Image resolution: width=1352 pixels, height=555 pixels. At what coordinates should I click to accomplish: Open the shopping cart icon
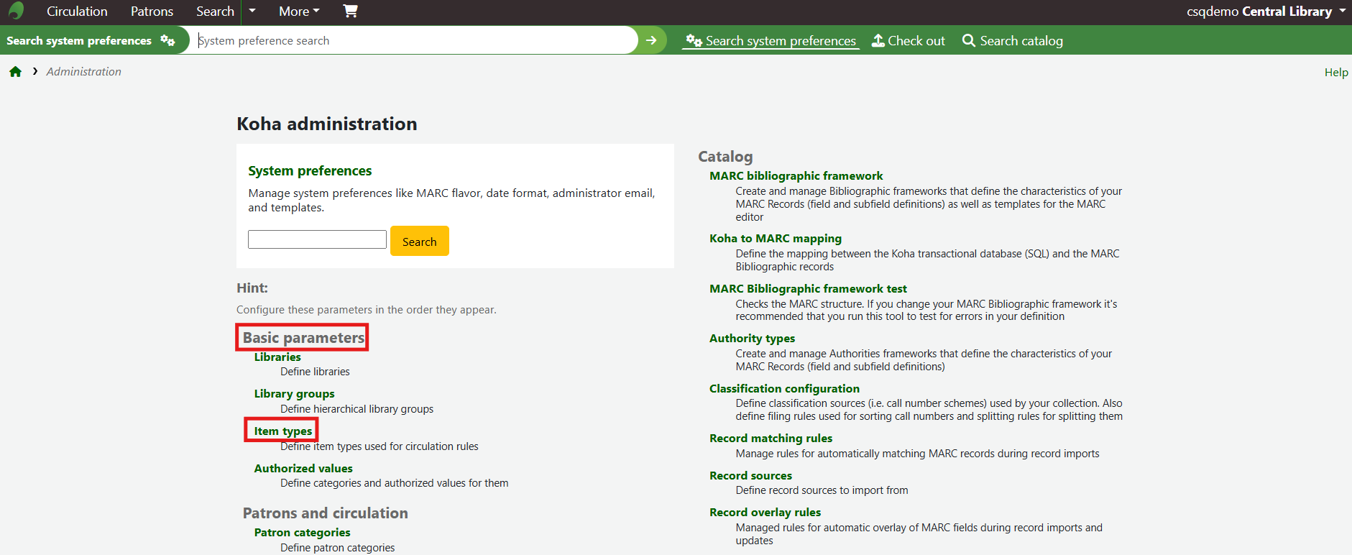[x=350, y=11]
